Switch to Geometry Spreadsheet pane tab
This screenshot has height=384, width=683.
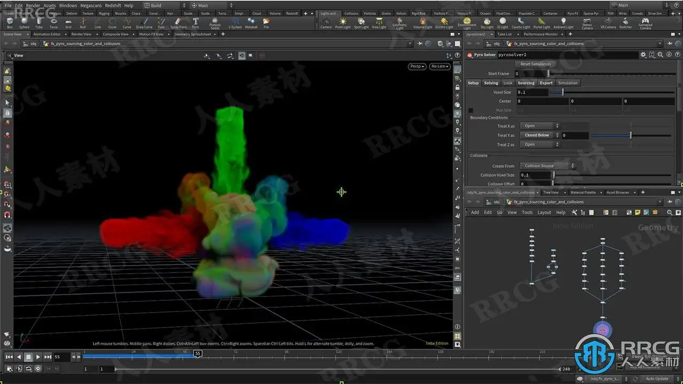click(193, 34)
